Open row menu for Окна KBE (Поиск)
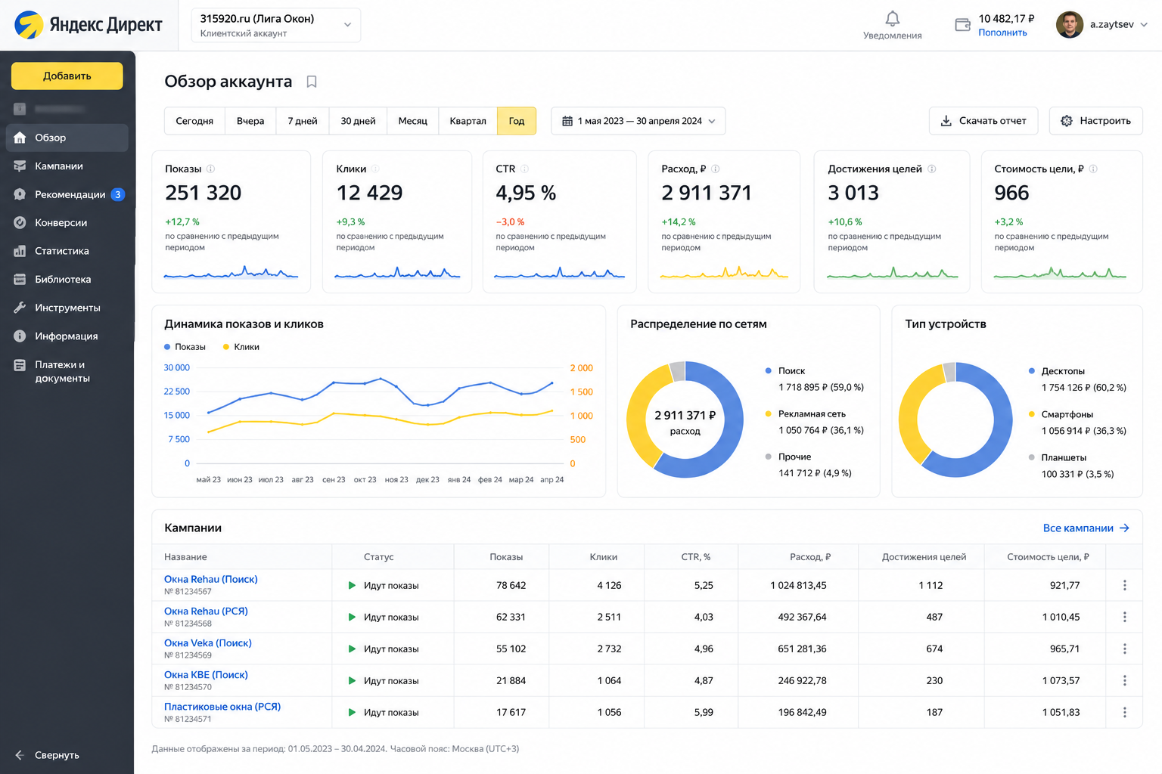1162x774 pixels. [x=1125, y=680]
